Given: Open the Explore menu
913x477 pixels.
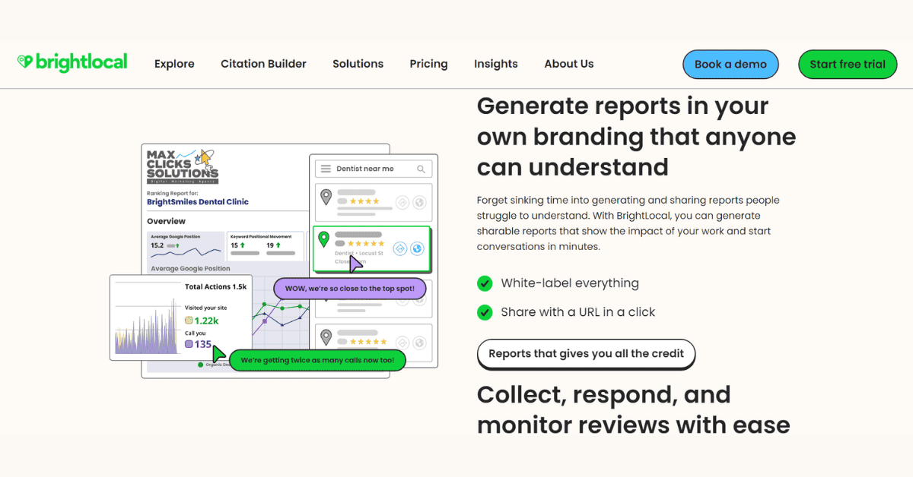Looking at the screenshot, I should click(174, 64).
